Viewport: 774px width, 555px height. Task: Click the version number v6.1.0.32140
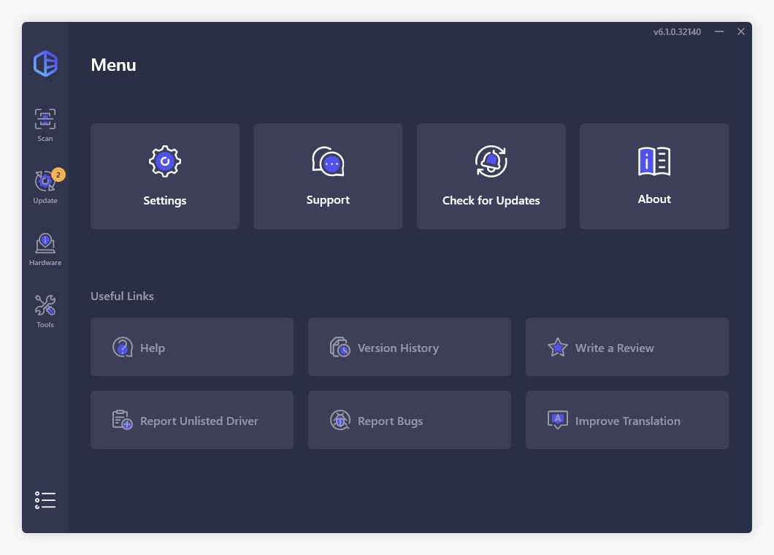pyautogui.click(x=676, y=32)
